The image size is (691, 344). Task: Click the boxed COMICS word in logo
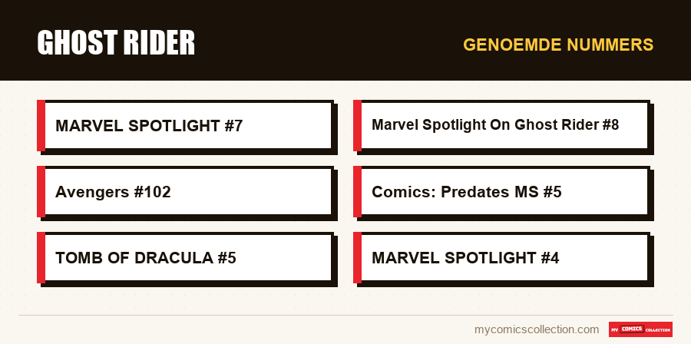point(632,329)
